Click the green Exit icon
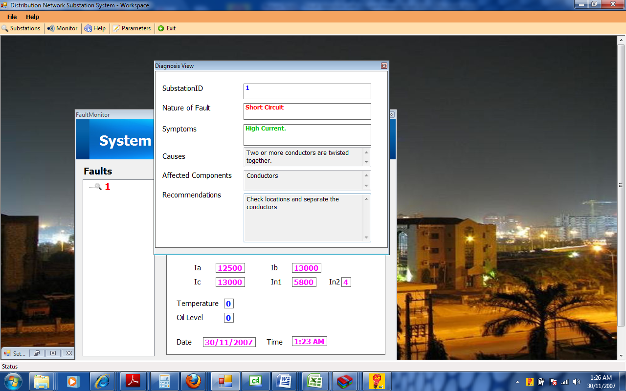Screen dimensions: 626x391 coord(161,28)
